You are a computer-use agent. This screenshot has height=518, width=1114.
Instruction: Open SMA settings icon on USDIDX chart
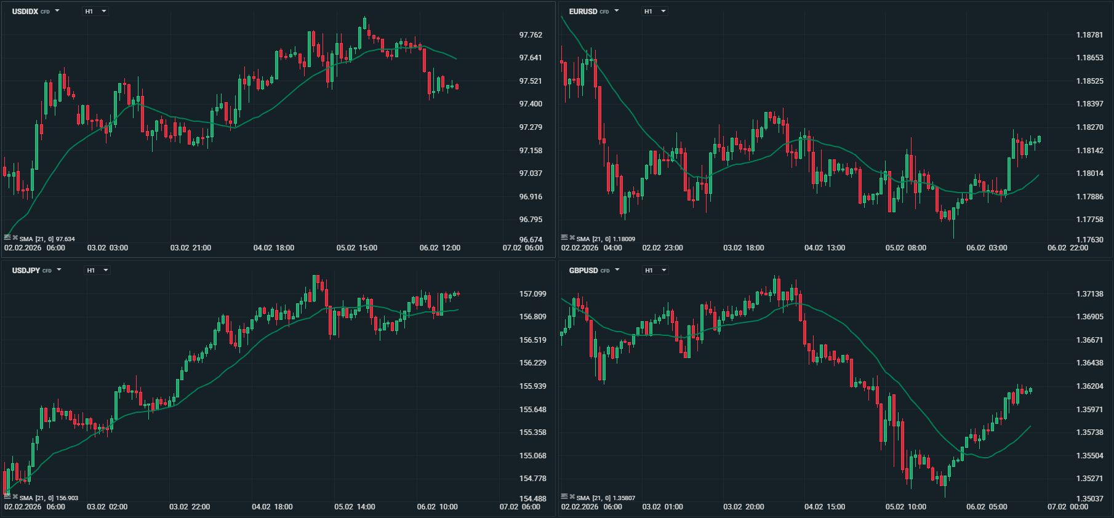coord(7,237)
